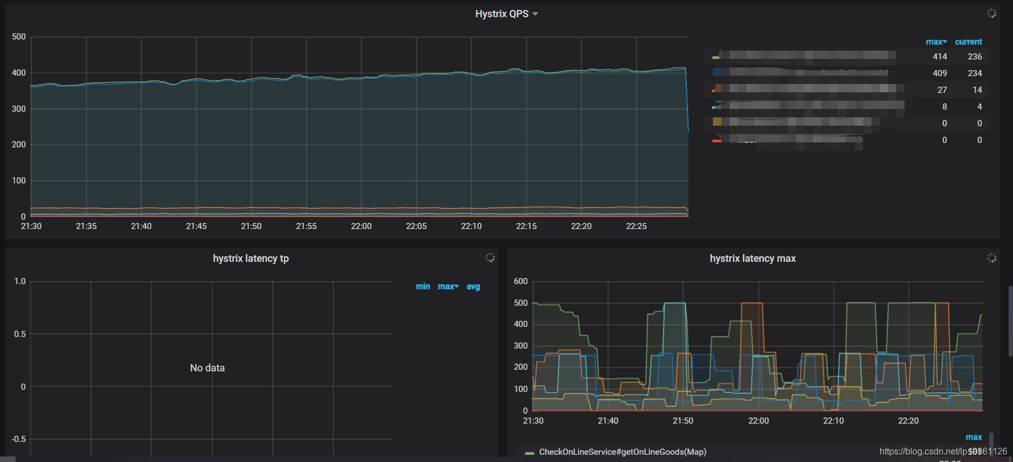Click the page vertical scrollbar thumb
Image resolution: width=1013 pixels, height=462 pixels.
tap(1010, 321)
